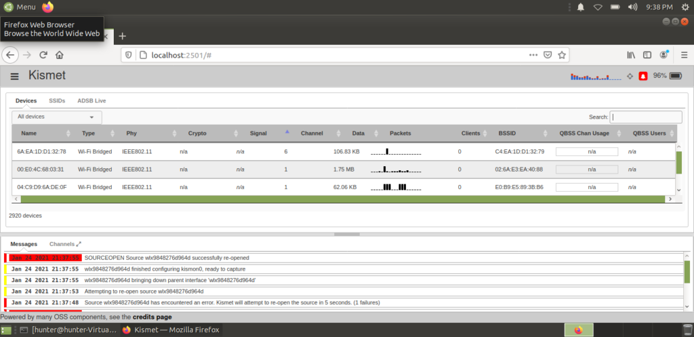
Task: Open the network Wi-Fi indicator
Action: click(x=598, y=7)
